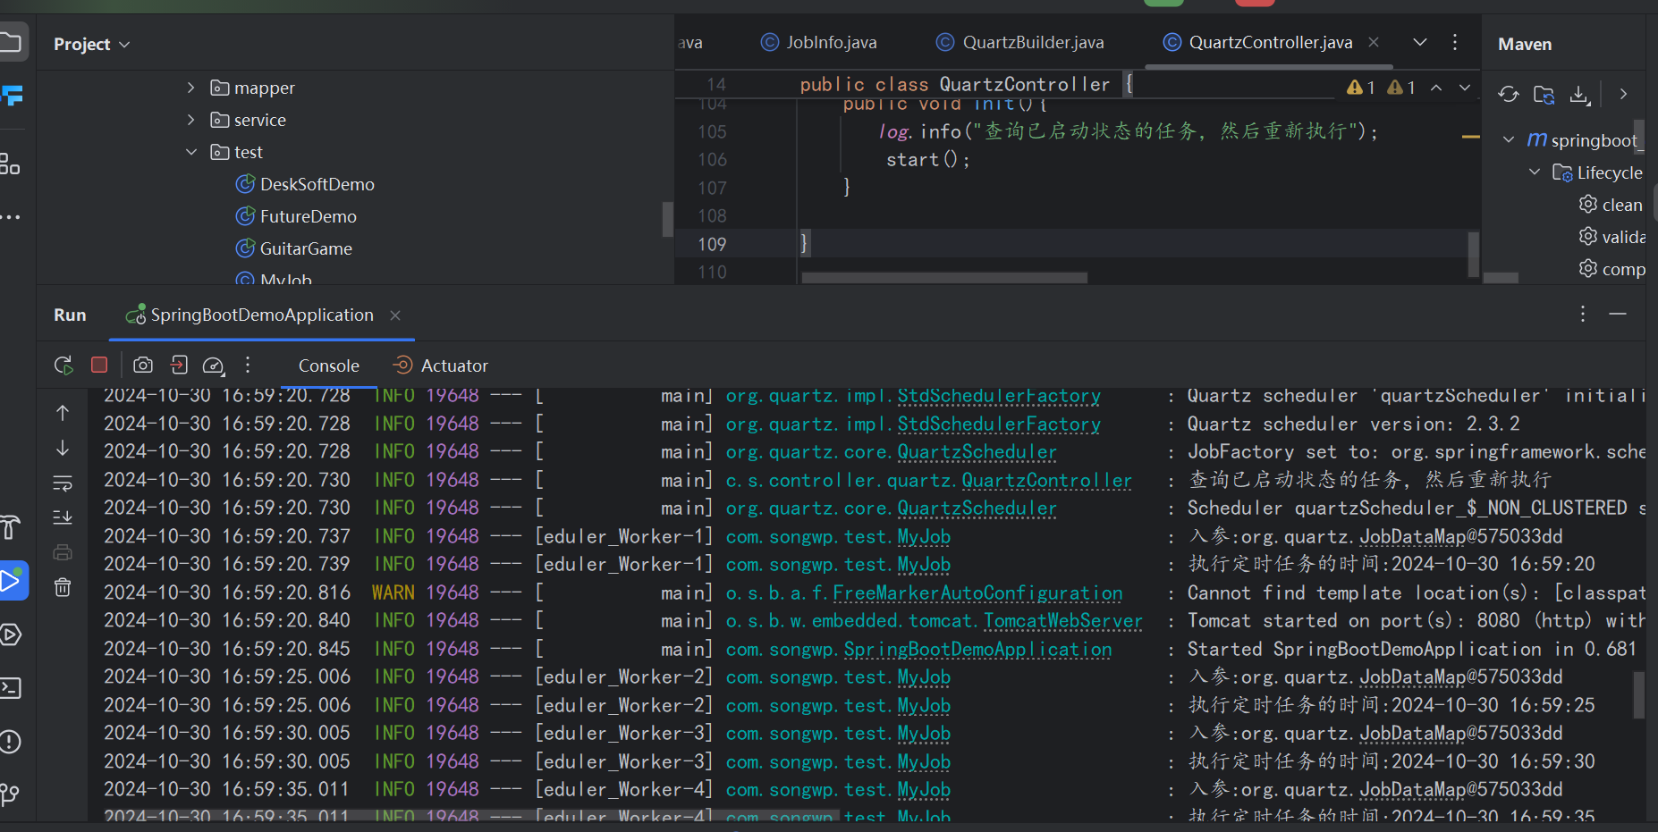Click console vertical scrollbar thumb
Screen dimensions: 1658x832
(1638, 695)
